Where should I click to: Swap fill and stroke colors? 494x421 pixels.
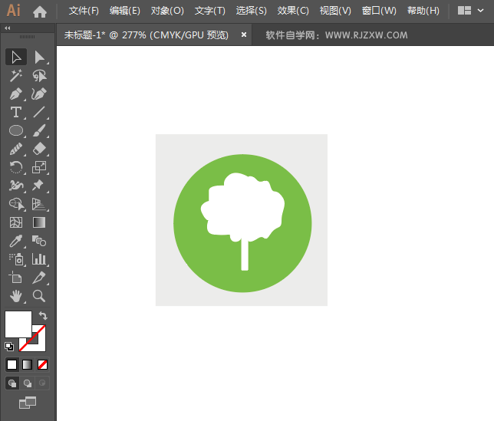[44, 315]
